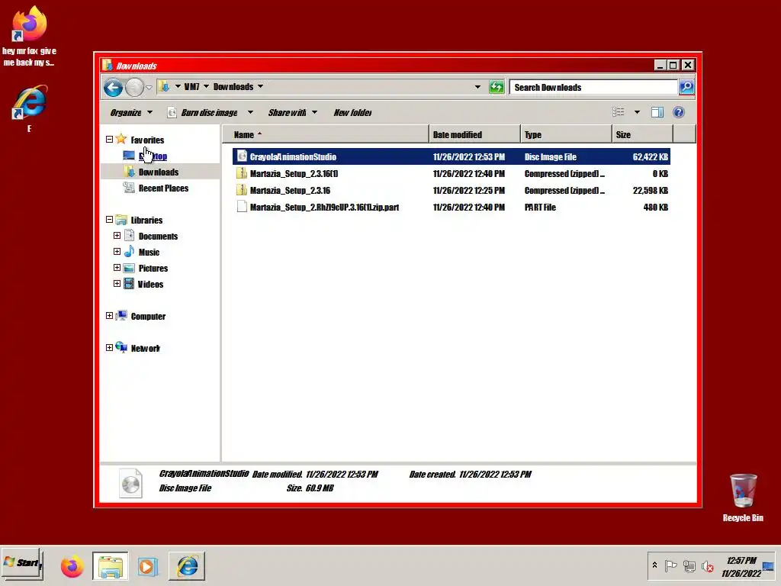Collapse the Libraries tree group
Screen dimensions: 781x586
click(x=109, y=220)
